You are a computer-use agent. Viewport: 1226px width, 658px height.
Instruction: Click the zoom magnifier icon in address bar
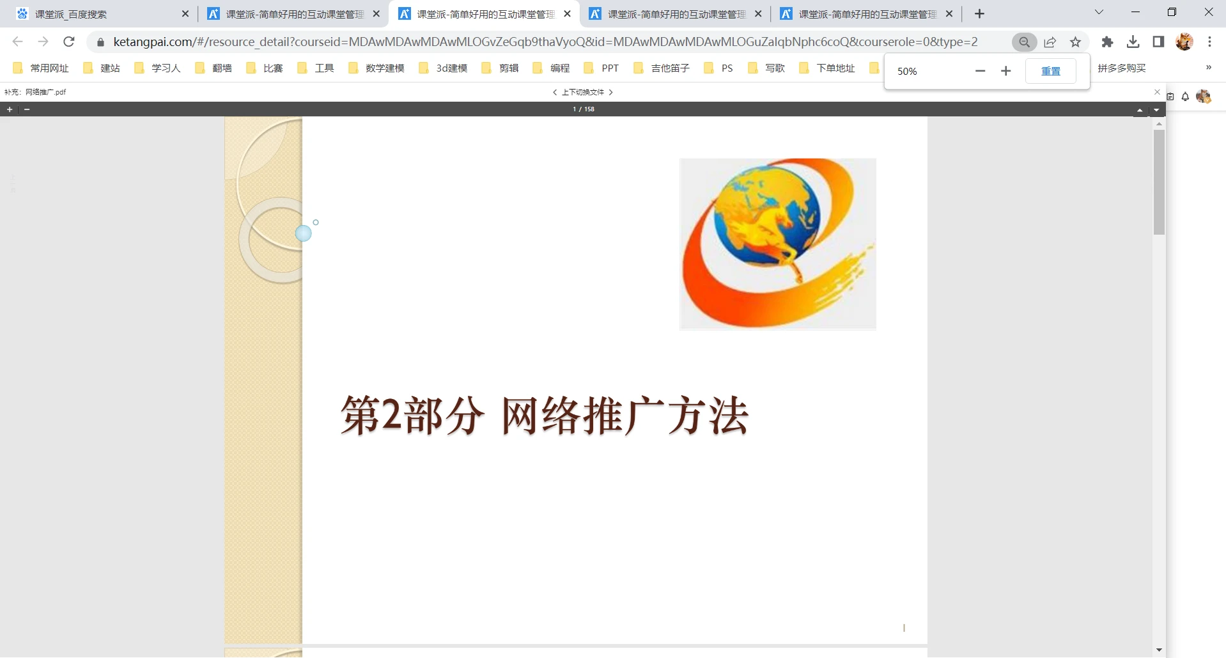coord(1024,42)
